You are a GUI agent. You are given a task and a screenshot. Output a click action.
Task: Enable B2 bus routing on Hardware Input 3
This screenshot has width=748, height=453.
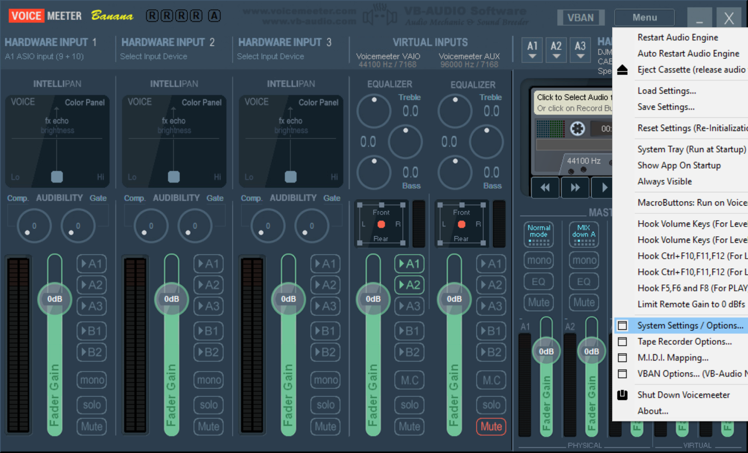(325, 352)
